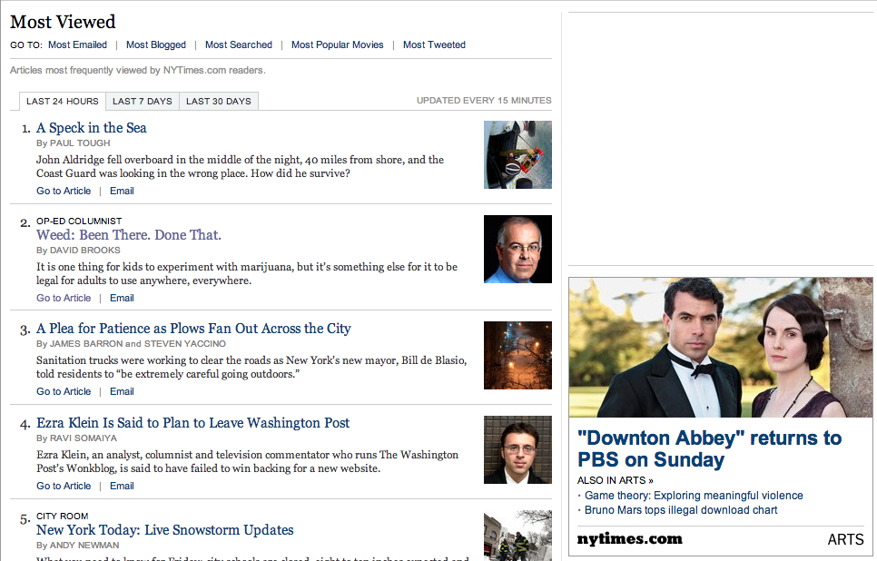Open the snowstorm updates thumbnail

[x=517, y=536]
